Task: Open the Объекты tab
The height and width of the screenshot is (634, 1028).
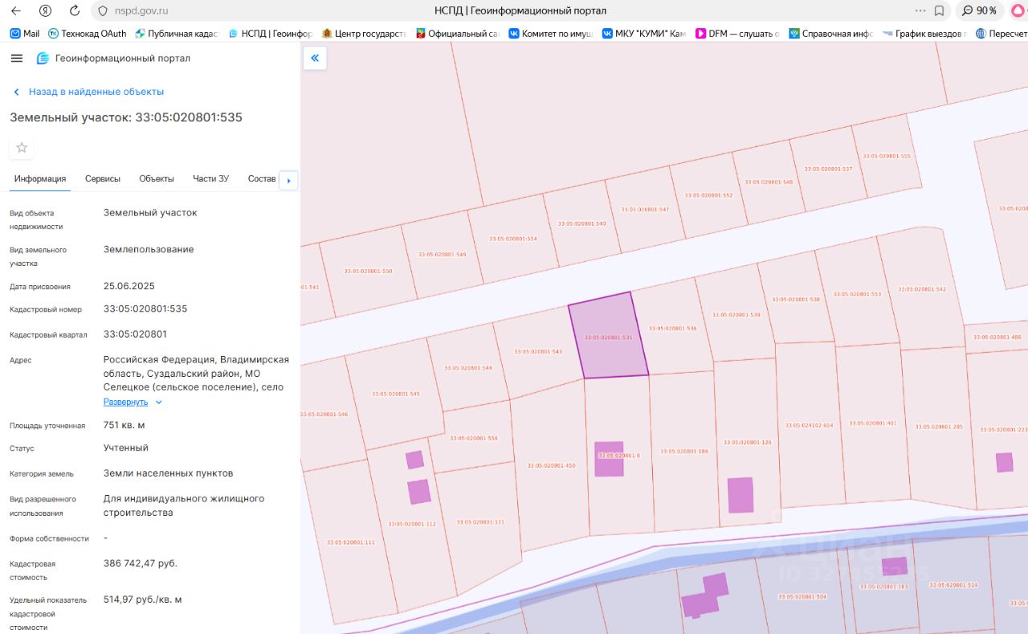Action: point(157,178)
